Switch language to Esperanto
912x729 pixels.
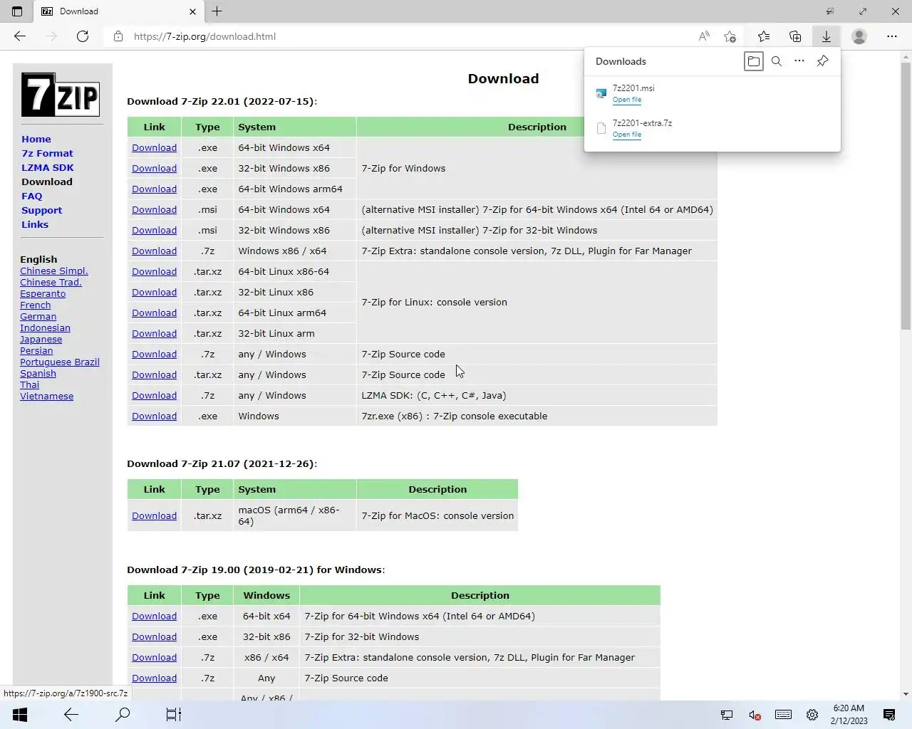(x=43, y=293)
